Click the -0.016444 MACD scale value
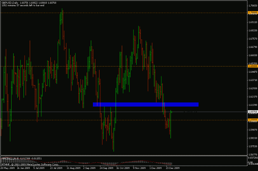Screen dimensions: 258x171 [253, 164]
